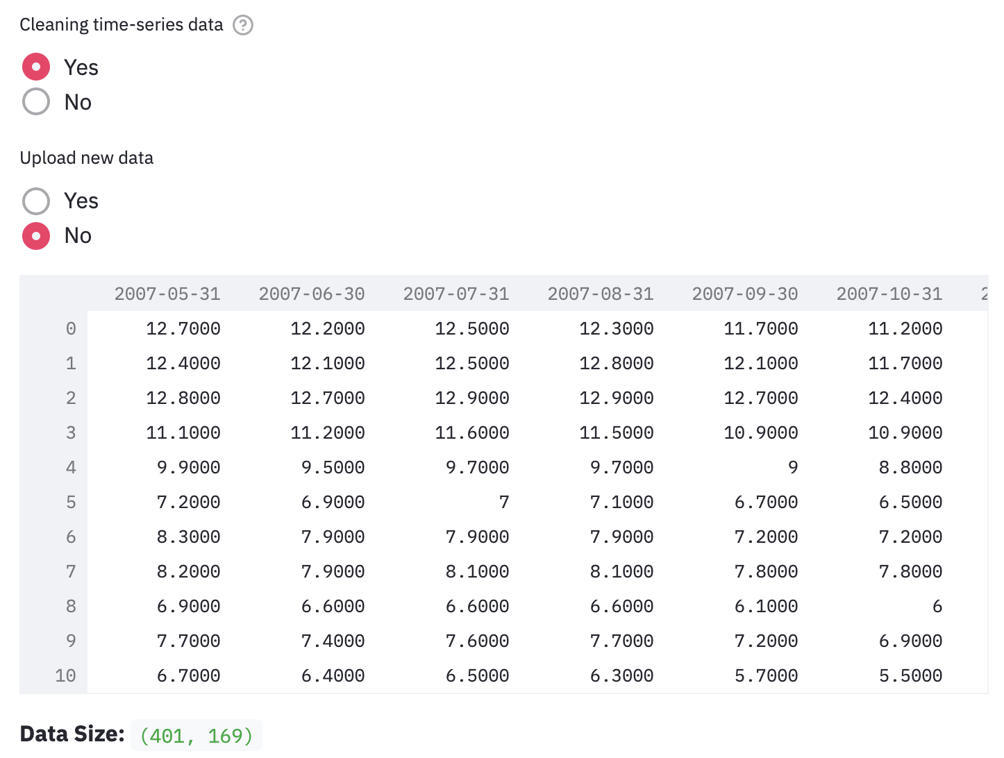
Task: Choose Yes under Upload new data
Action: [36, 201]
